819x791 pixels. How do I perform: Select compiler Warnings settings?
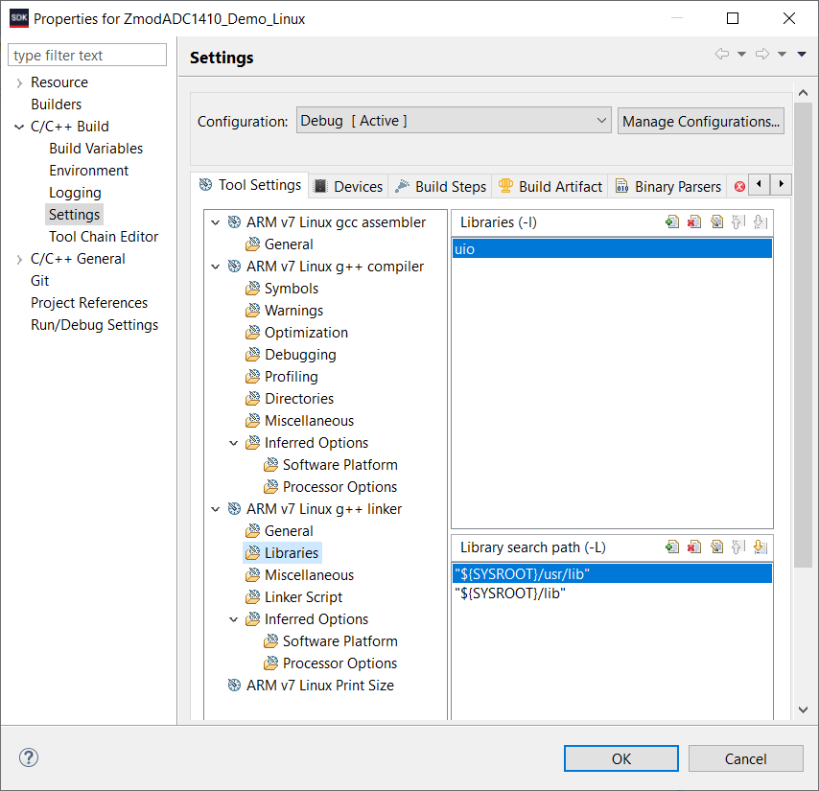(x=293, y=311)
